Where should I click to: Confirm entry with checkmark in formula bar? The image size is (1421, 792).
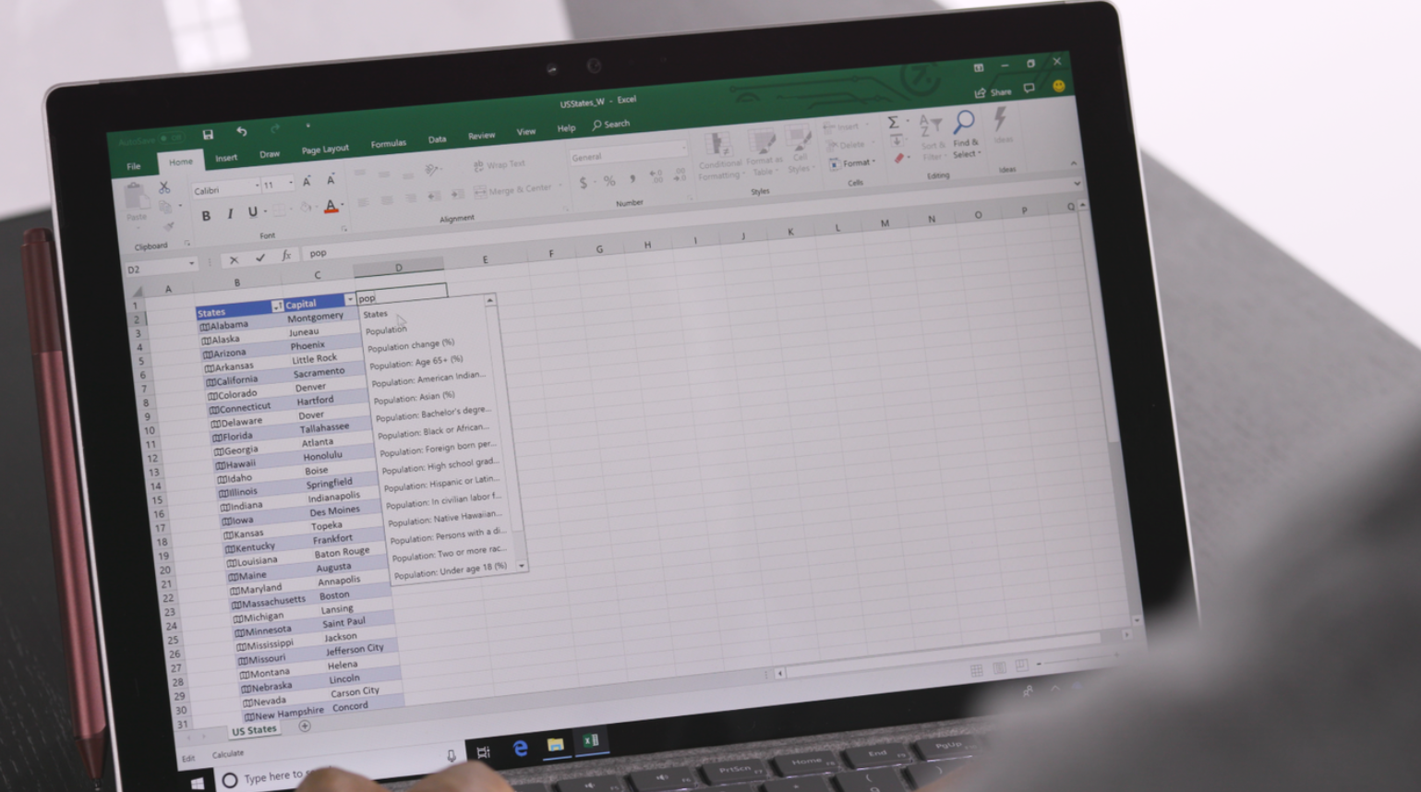[x=260, y=258]
